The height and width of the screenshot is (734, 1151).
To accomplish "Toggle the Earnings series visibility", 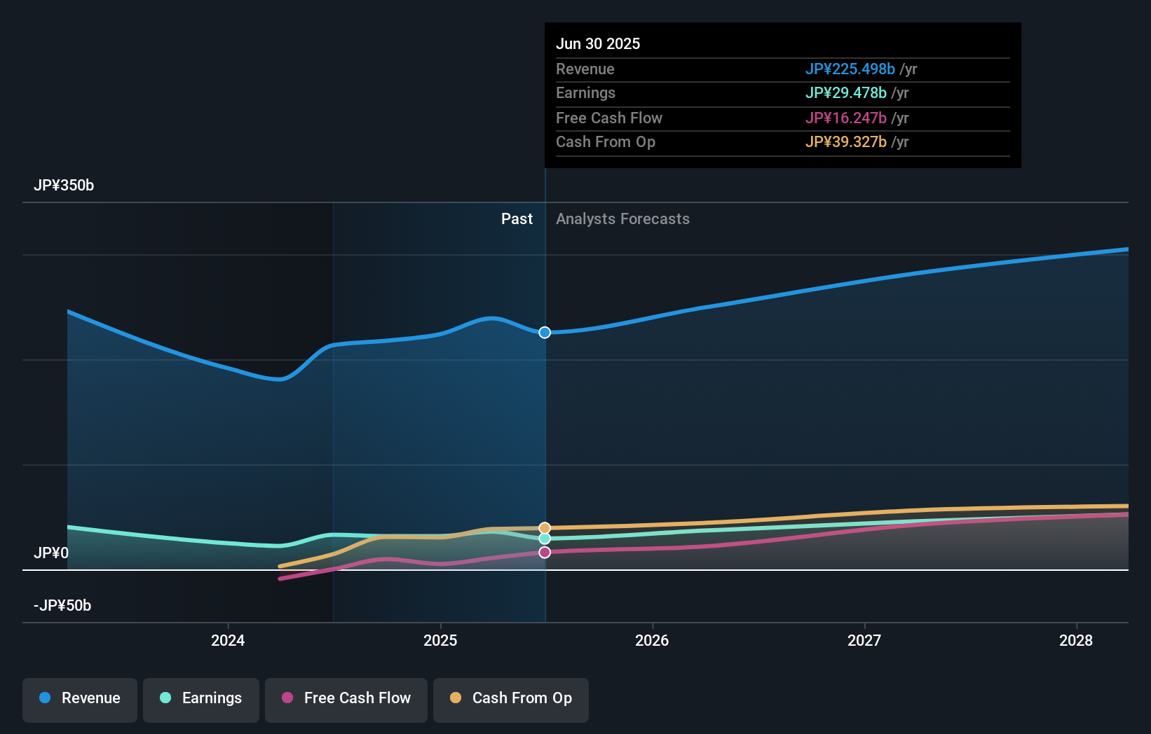I will [200, 700].
